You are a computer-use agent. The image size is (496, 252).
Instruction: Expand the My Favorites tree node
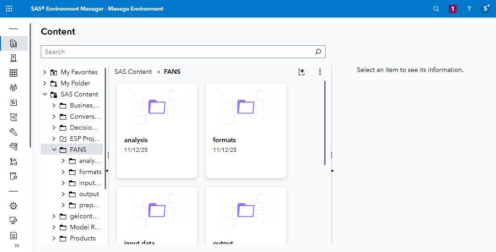tap(44, 72)
